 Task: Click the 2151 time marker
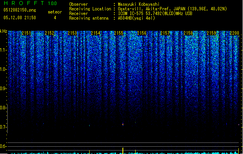click(26, 33)
